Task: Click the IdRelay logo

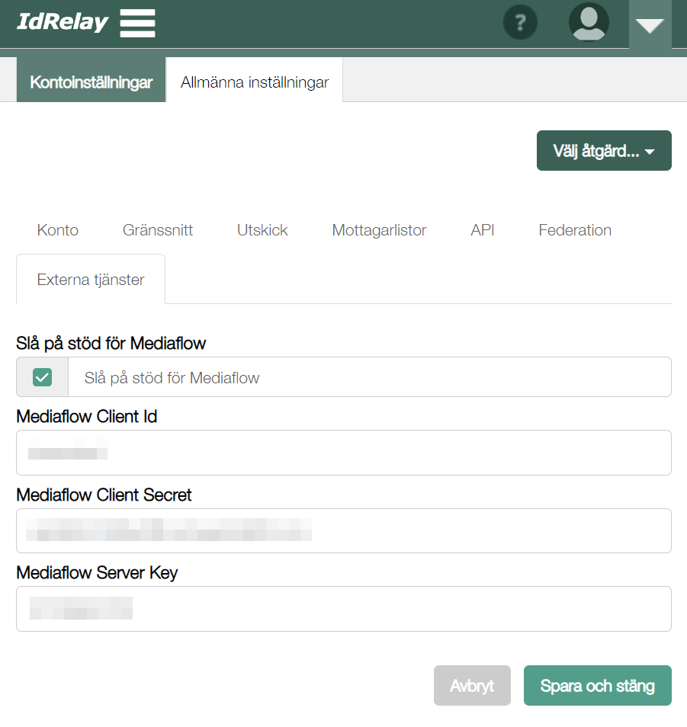Action: [x=63, y=22]
